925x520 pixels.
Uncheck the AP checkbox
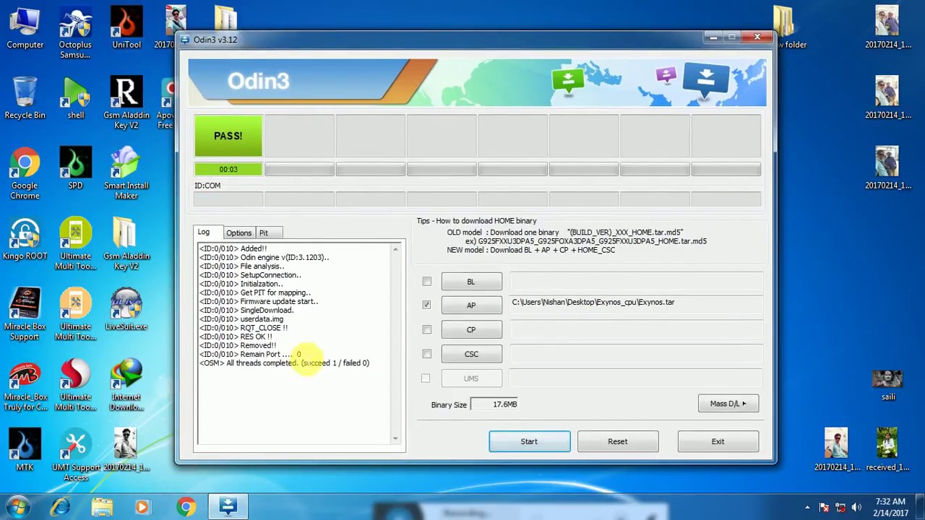426,305
